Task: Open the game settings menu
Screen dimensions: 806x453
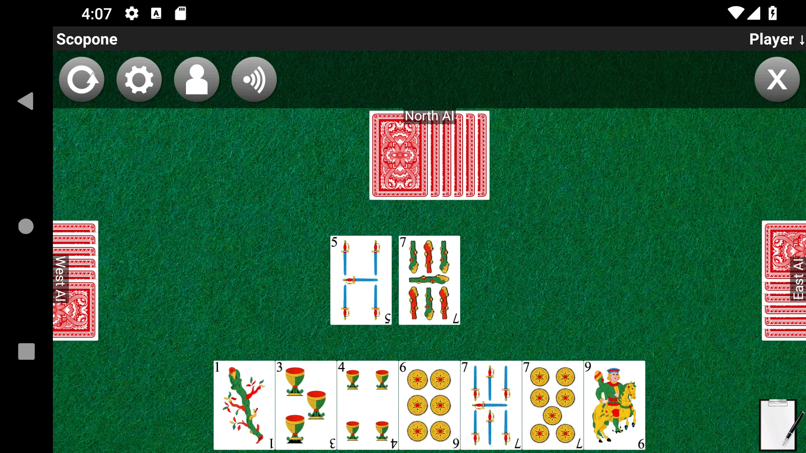Action: click(x=139, y=79)
